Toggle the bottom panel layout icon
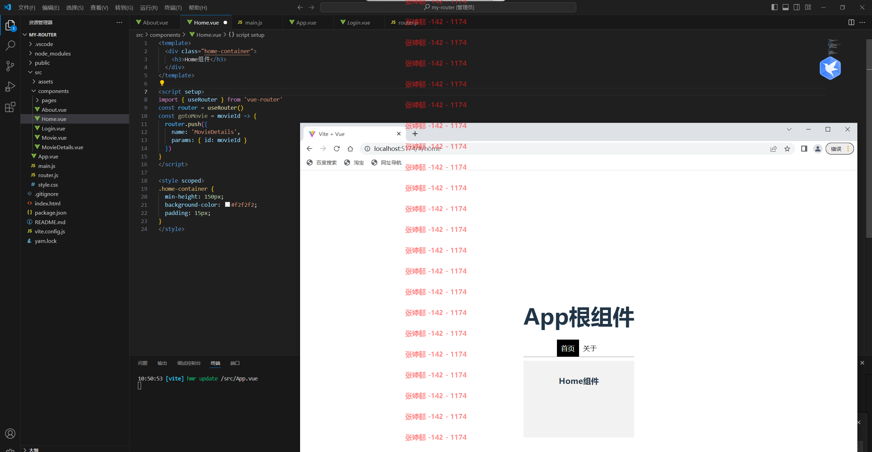This screenshot has height=452, width=872. pyautogui.click(x=785, y=7)
